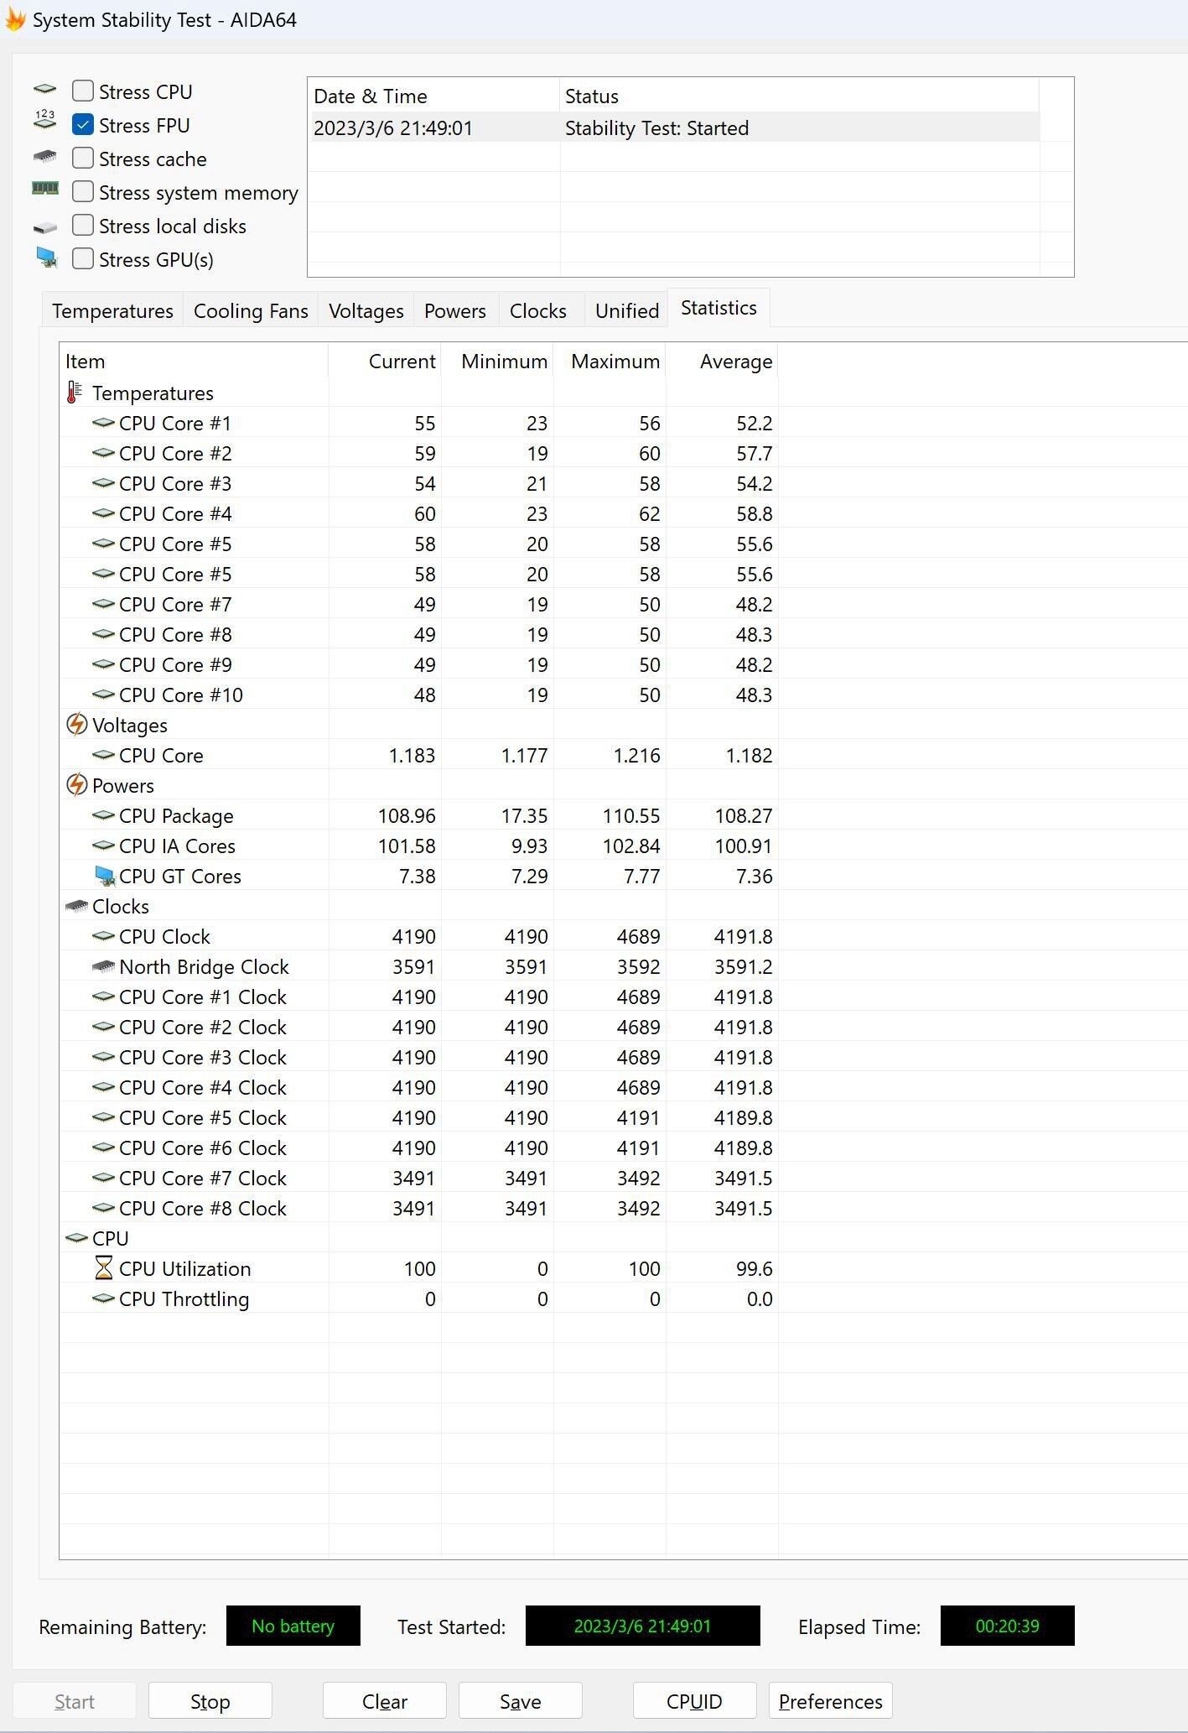Open the CPUID panel button
Image resolution: width=1188 pixels, height=1733 pixels.
point(694,1701)
